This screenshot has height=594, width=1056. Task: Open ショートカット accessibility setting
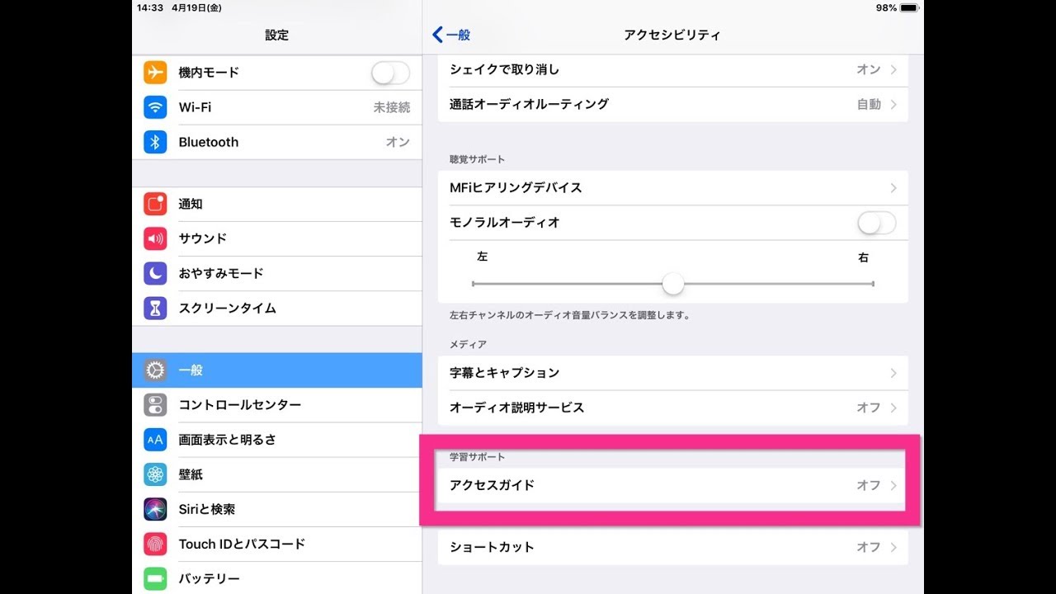point(672,547)
